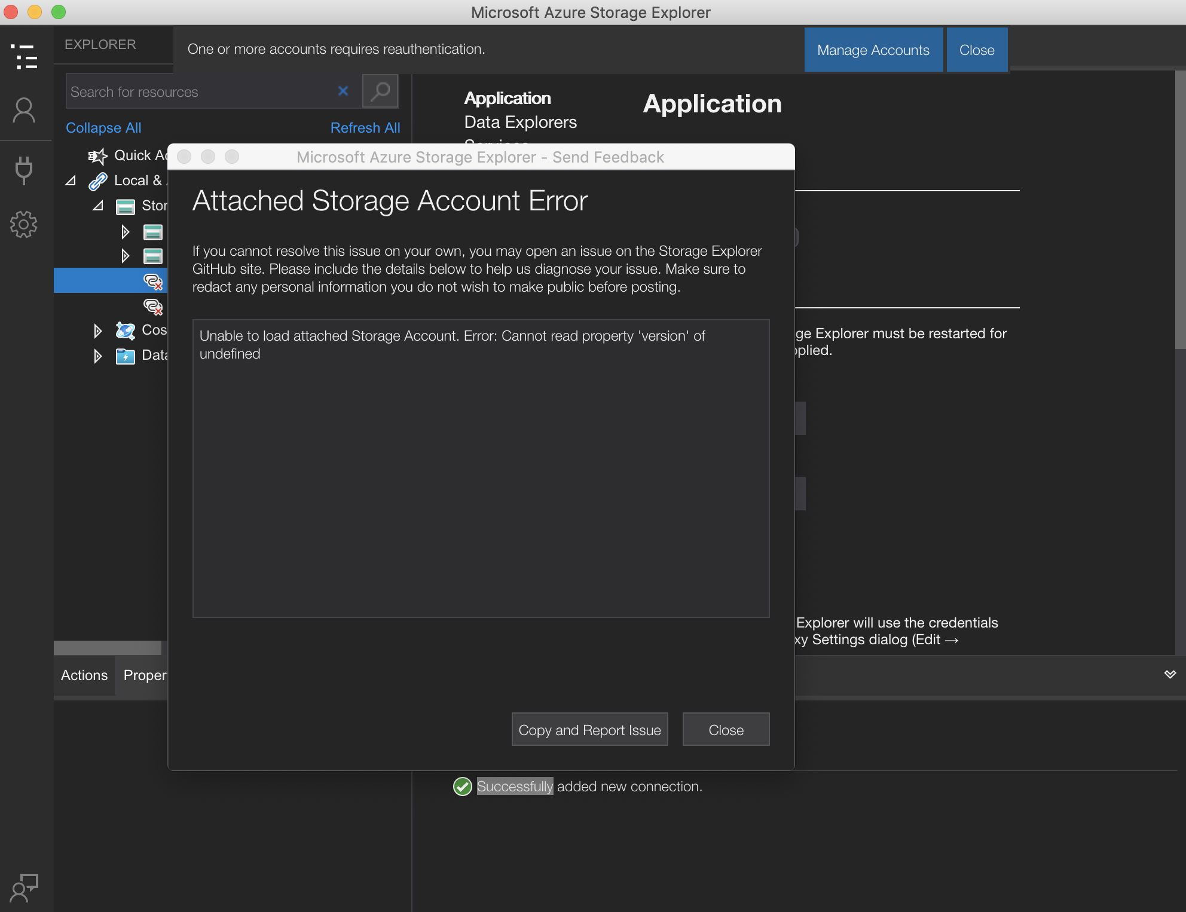
Task: Collapse the Local & Attached tree node
Action: tap(70, 180)
